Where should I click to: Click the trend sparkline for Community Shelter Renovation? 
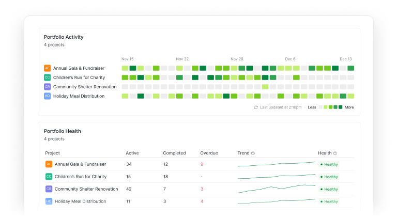click(x=277, y=189)
